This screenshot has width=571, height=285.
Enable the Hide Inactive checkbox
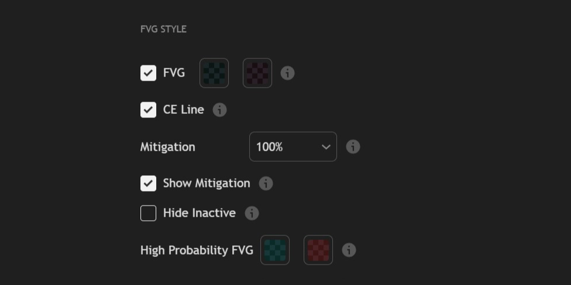149,213
